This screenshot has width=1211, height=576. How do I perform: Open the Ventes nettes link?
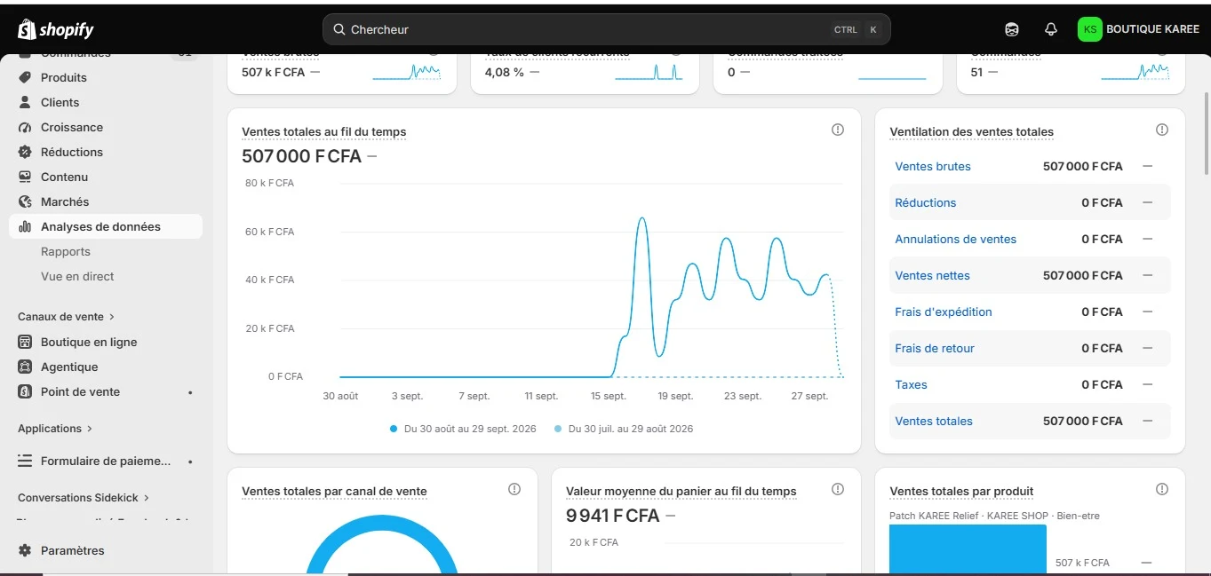[933, 275]
